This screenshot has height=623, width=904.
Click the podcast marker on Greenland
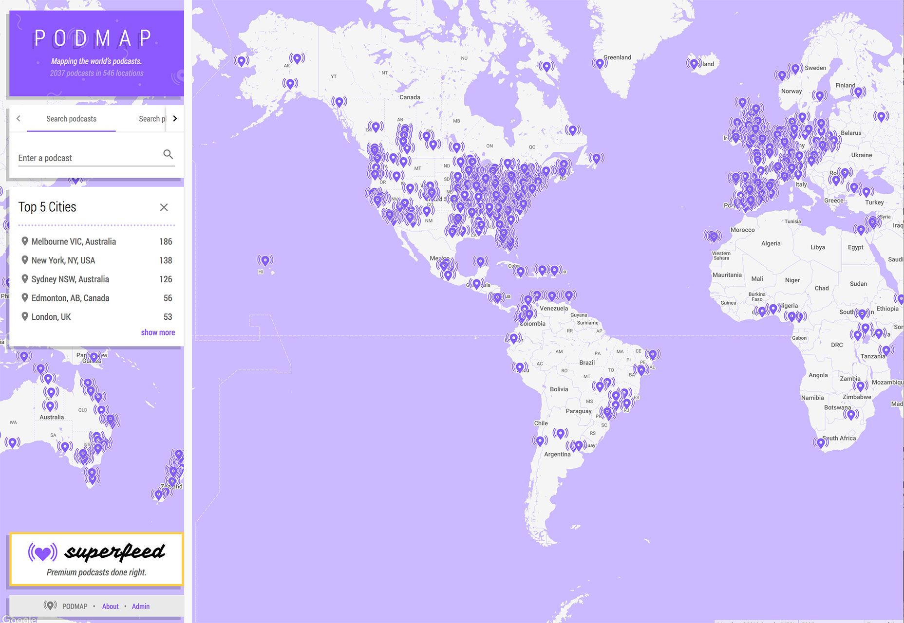(600, 63)
